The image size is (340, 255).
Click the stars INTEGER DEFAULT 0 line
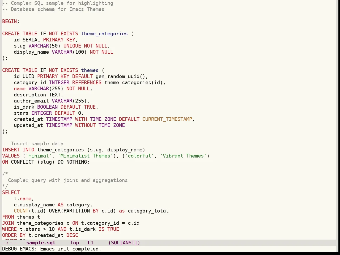(x=49, y=113)
